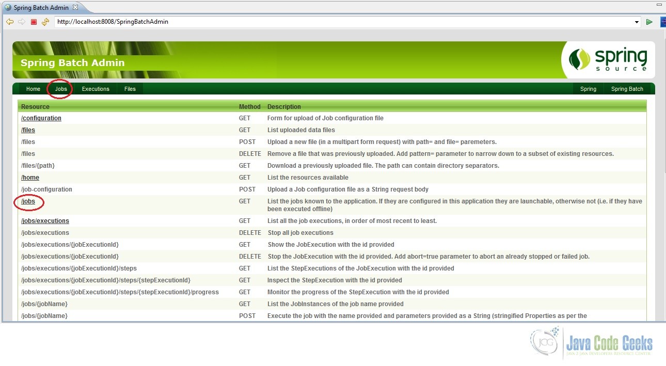Image resolution: width=666 pixels, height=366 pixels.
Task: Stop page loading with the red square icon
Action: 34,22
